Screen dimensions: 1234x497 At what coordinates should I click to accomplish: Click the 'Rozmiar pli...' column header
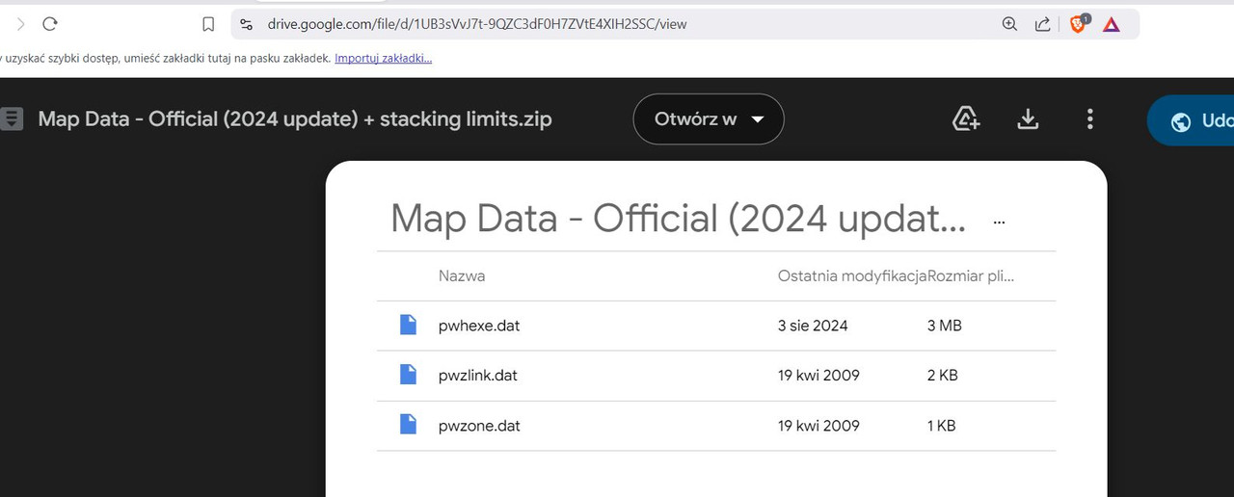[x=971, y=276]
